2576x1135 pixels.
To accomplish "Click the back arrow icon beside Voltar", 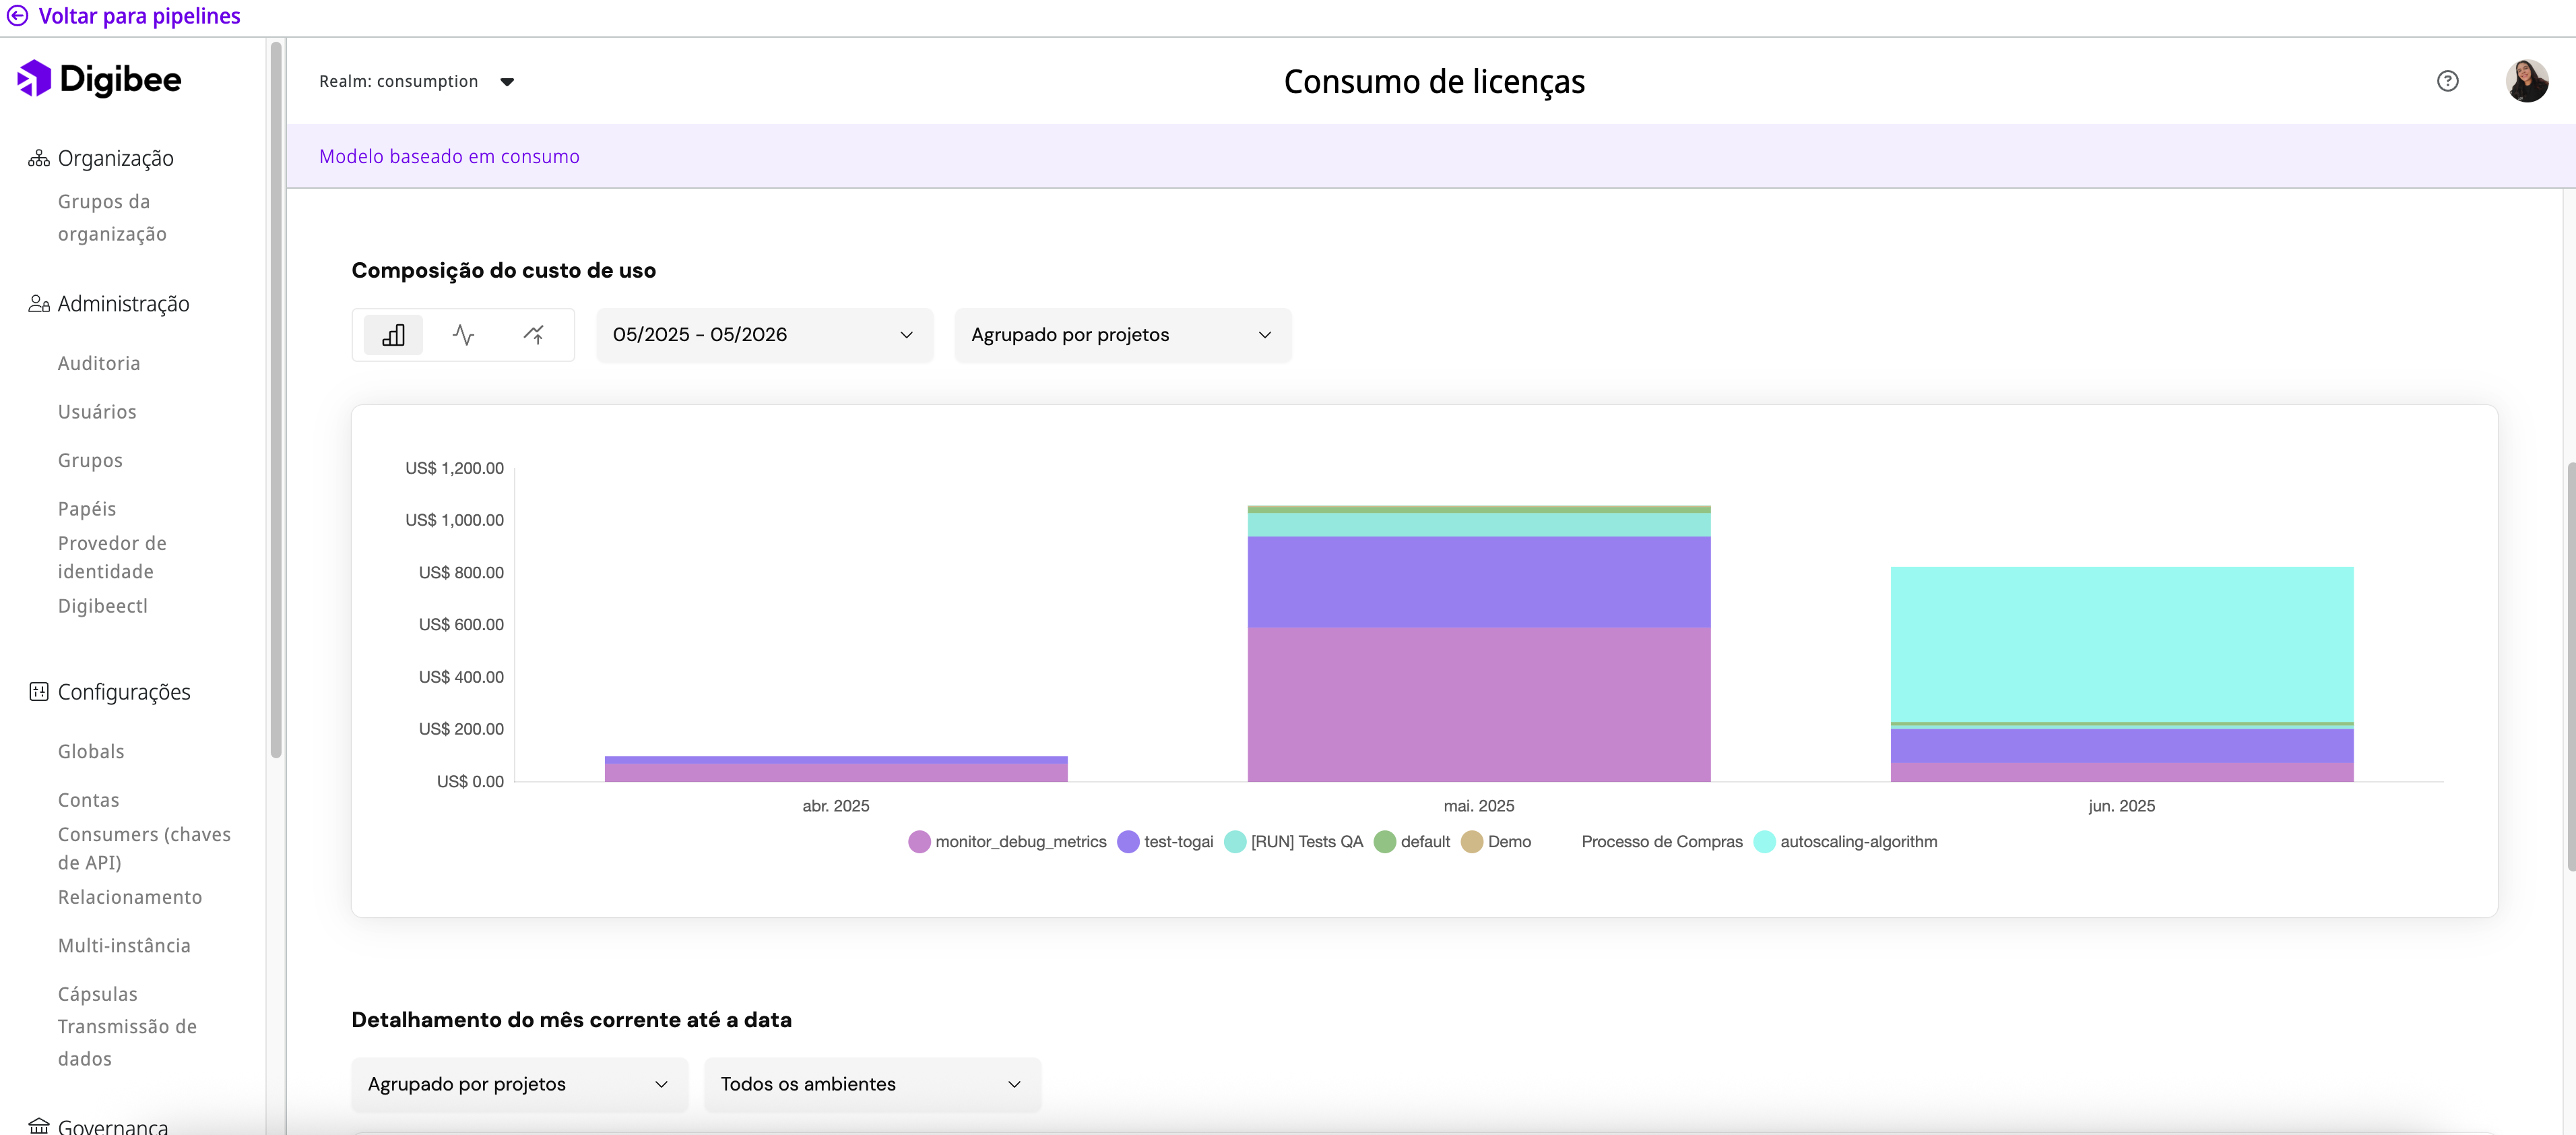I will tap(18, 16).
